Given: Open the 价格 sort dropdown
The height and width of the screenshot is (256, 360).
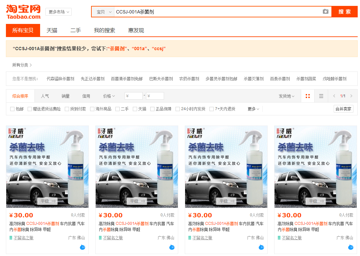Looking at the screenshot, I should tap(109, 96).
